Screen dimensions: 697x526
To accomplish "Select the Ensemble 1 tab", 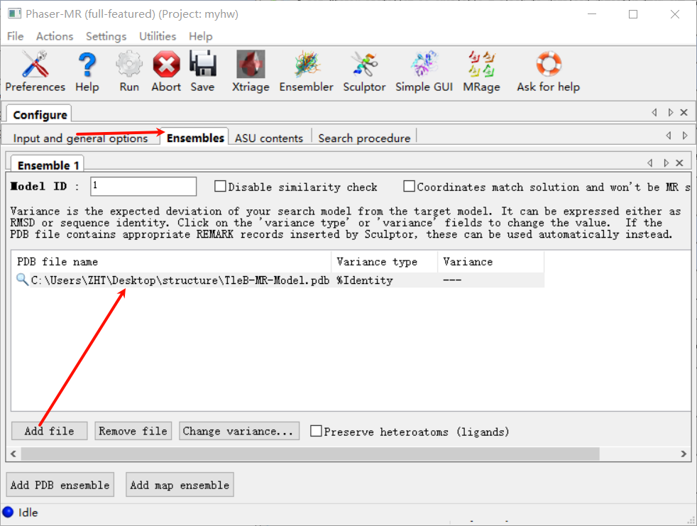I will click(x=48, y=165).
